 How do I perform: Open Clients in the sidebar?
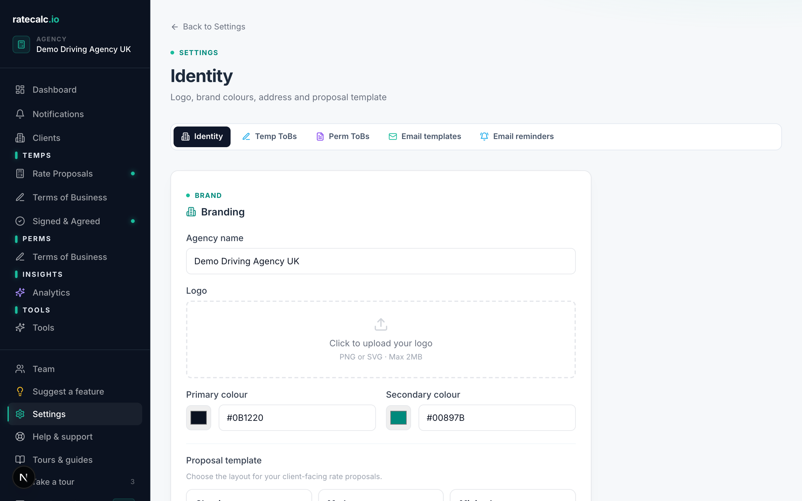[x=75, y=138]
